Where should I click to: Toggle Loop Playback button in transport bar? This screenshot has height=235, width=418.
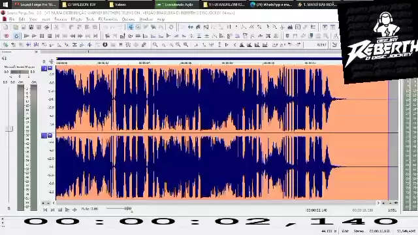(x=16, y=36)
